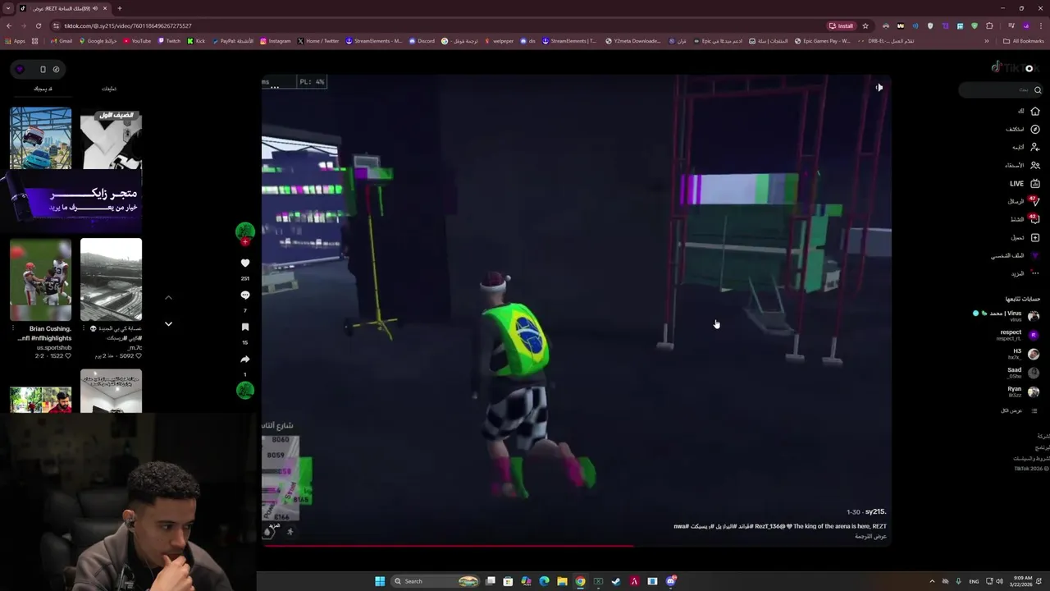The width and height of the screenshot is (1050, 591).
Task: Open the Discord bookmark
Action: (422, 41)
